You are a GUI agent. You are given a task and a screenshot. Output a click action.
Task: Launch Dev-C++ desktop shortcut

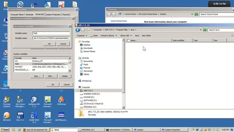(x=20, y=116)
